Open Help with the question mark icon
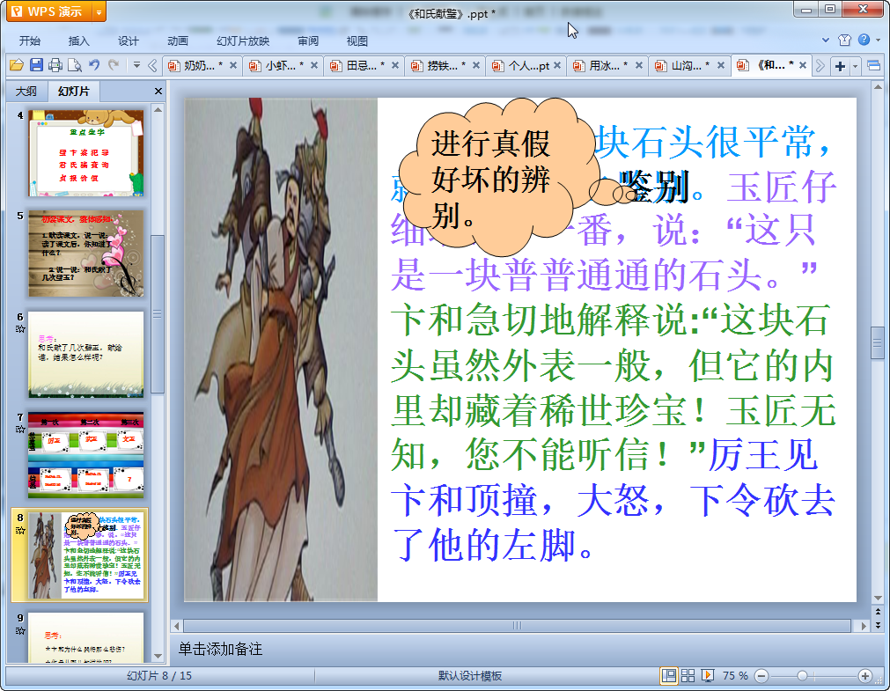Image resolution: width=890 pixels, height=691 pixels. (864, 40)
